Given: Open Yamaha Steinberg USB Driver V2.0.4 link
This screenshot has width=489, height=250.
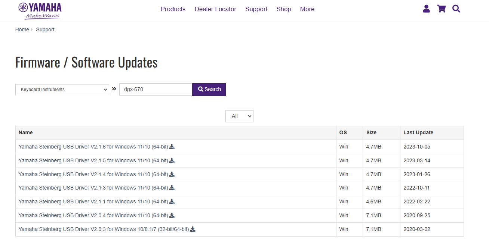Looking at the screenshot, I should point(93,215).
